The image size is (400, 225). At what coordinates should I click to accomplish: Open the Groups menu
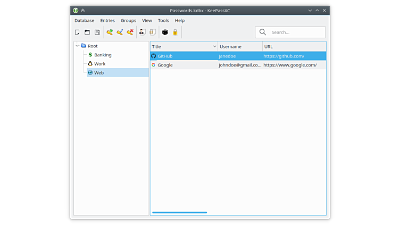[128, 20]
